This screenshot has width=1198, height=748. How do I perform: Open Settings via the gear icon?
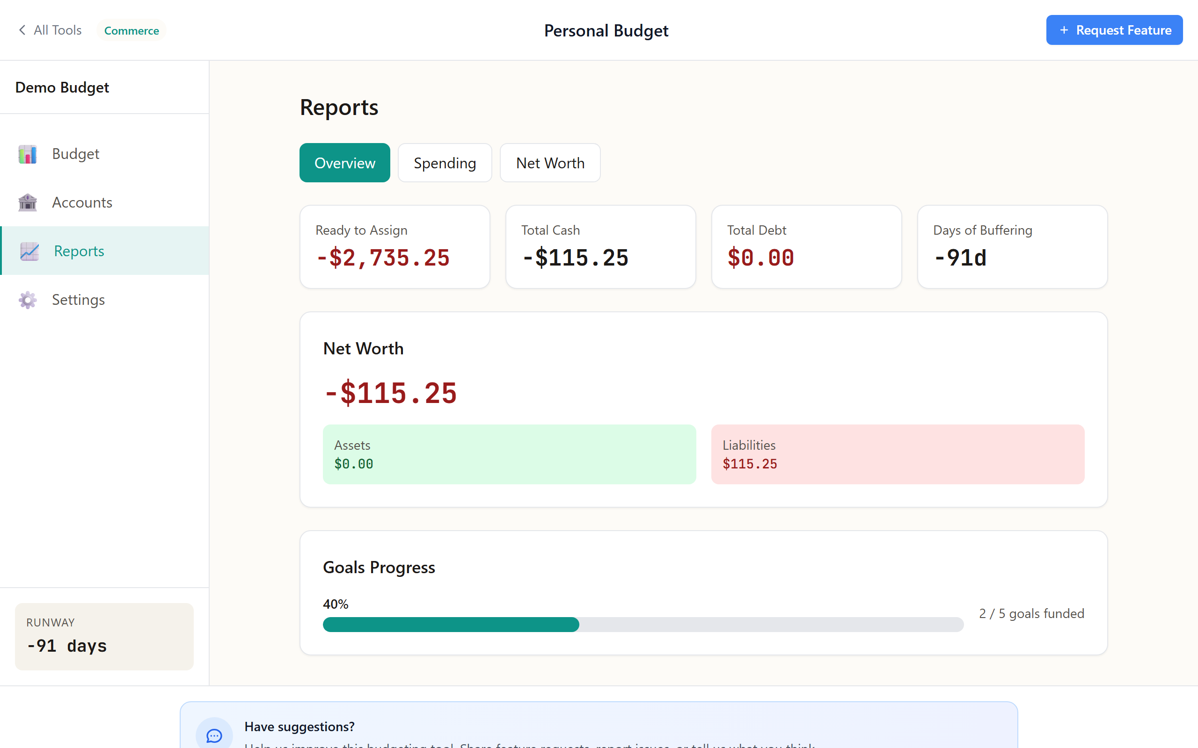click(27, 300)
